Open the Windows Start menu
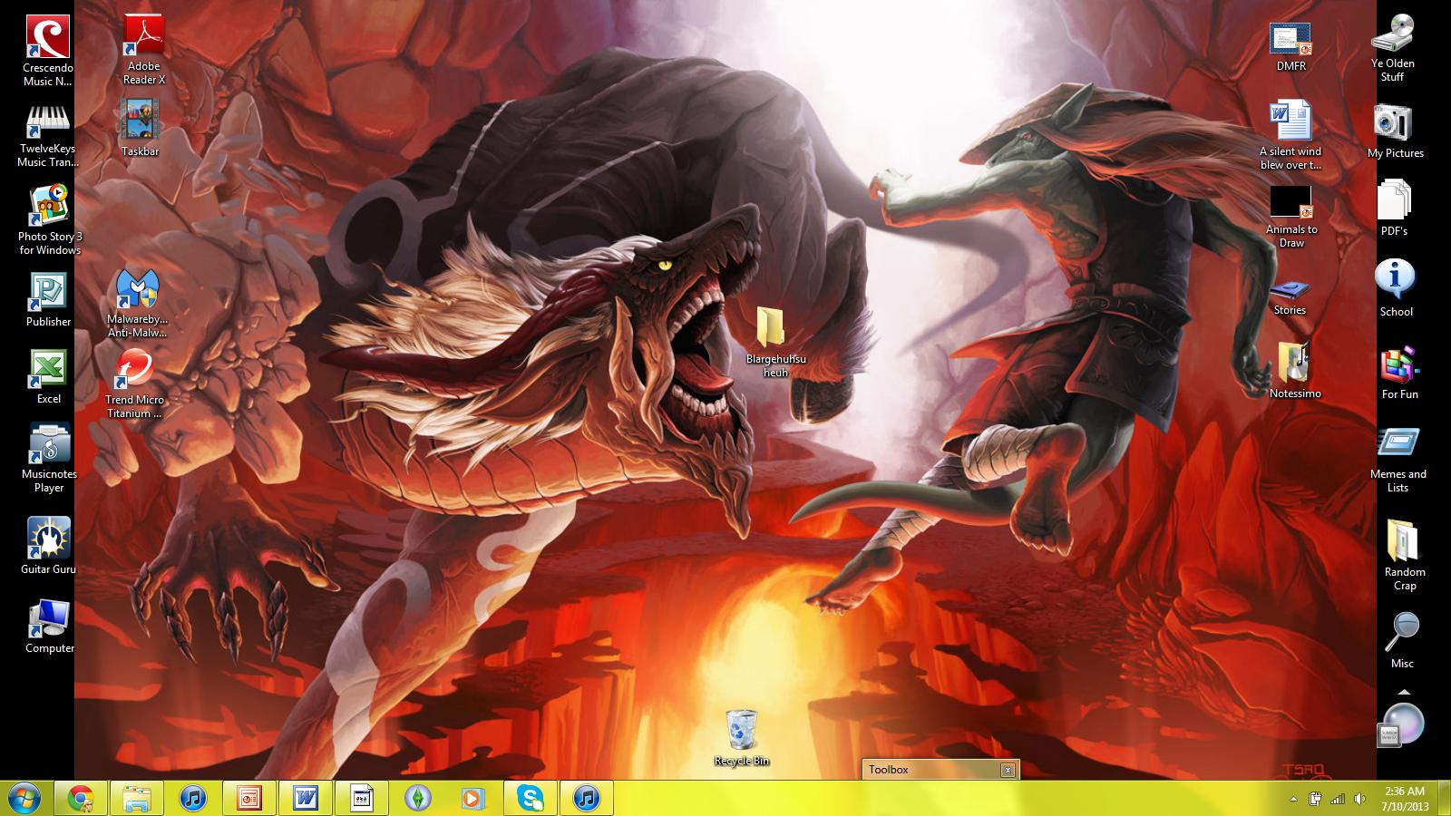1451x816 pixels. (x=24, y=798)
